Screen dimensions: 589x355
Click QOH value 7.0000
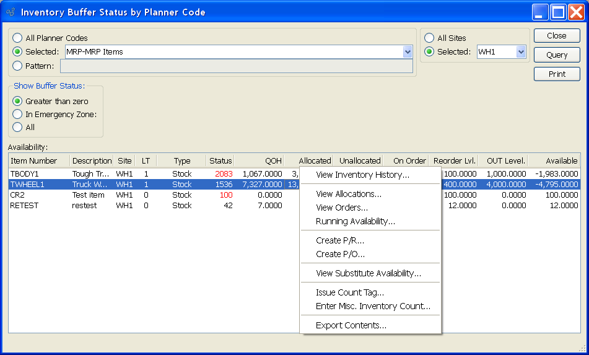[269, 206]
